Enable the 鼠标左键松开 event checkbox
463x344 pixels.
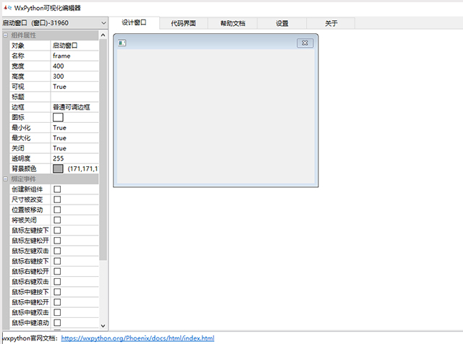coord(57,241)
